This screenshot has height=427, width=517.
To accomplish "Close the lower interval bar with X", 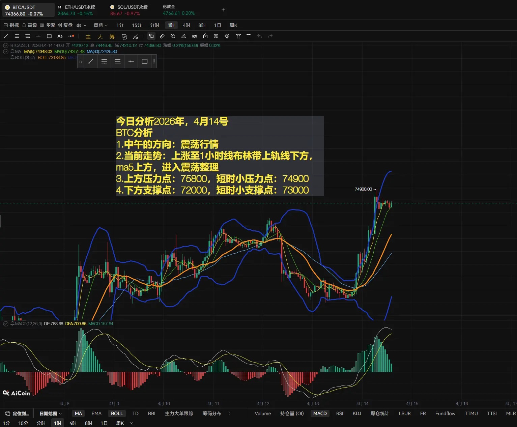I will coord(132,423).
